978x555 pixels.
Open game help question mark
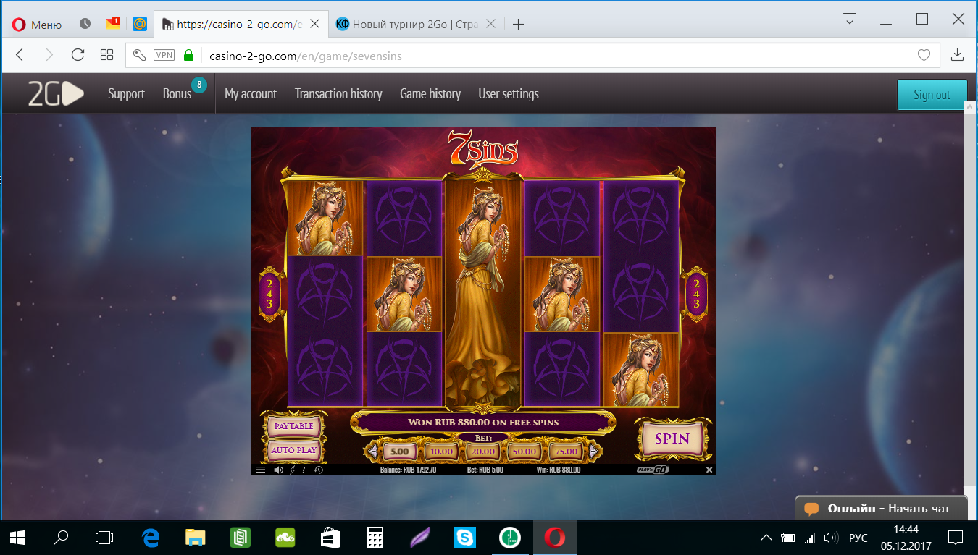[x=304, y=470]
